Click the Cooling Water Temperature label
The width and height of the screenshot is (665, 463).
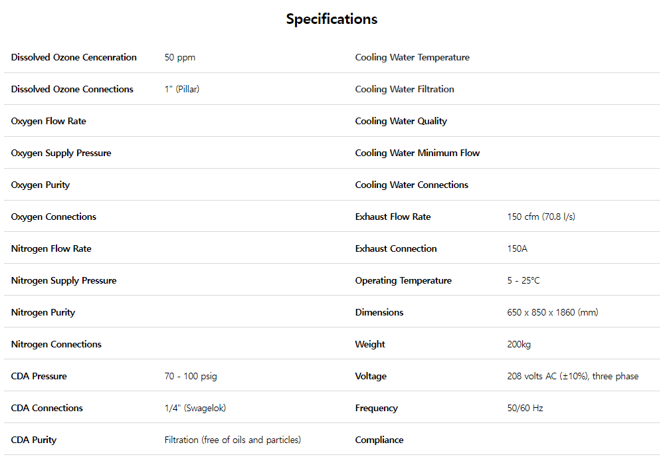[x=412, y=58]
